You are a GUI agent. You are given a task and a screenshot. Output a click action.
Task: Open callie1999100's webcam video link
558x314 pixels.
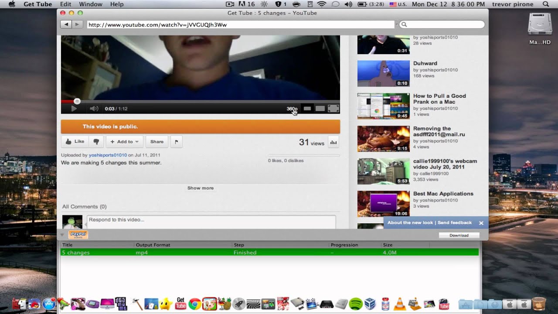[445, 164]
